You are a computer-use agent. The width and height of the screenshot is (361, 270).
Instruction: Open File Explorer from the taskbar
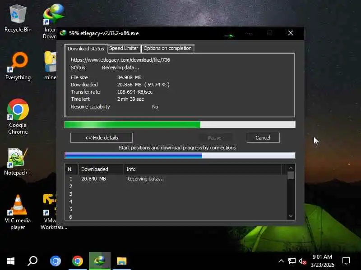pyautogui.click(x=122, y=261)
